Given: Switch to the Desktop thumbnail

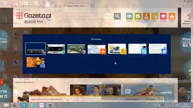Looking at the screenshot, I should 36,62.
